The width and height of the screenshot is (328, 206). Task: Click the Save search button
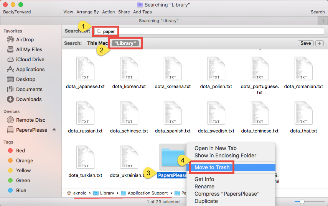click(x=305, y=43)
